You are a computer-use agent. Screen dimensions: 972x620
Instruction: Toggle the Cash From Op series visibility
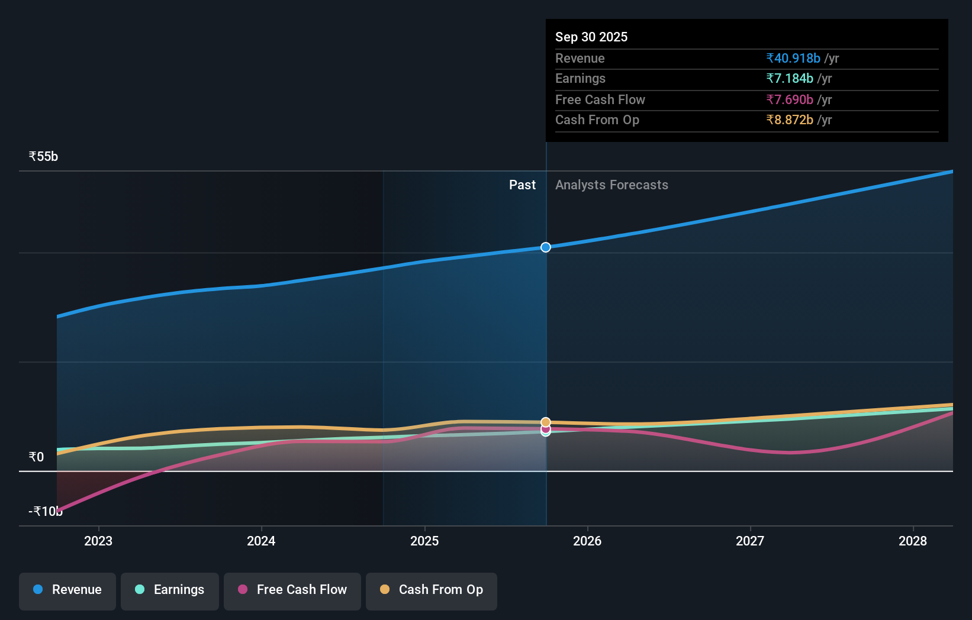431,590
